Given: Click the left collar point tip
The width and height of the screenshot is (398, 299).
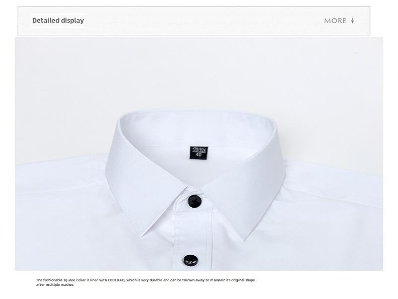Looking at the screenshot, I should pos(143,235).
